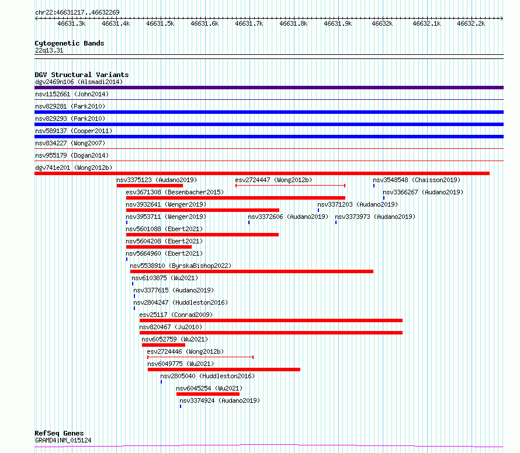Select esv2724447 (Wong2012b) thin interval feature

point(290,186)
